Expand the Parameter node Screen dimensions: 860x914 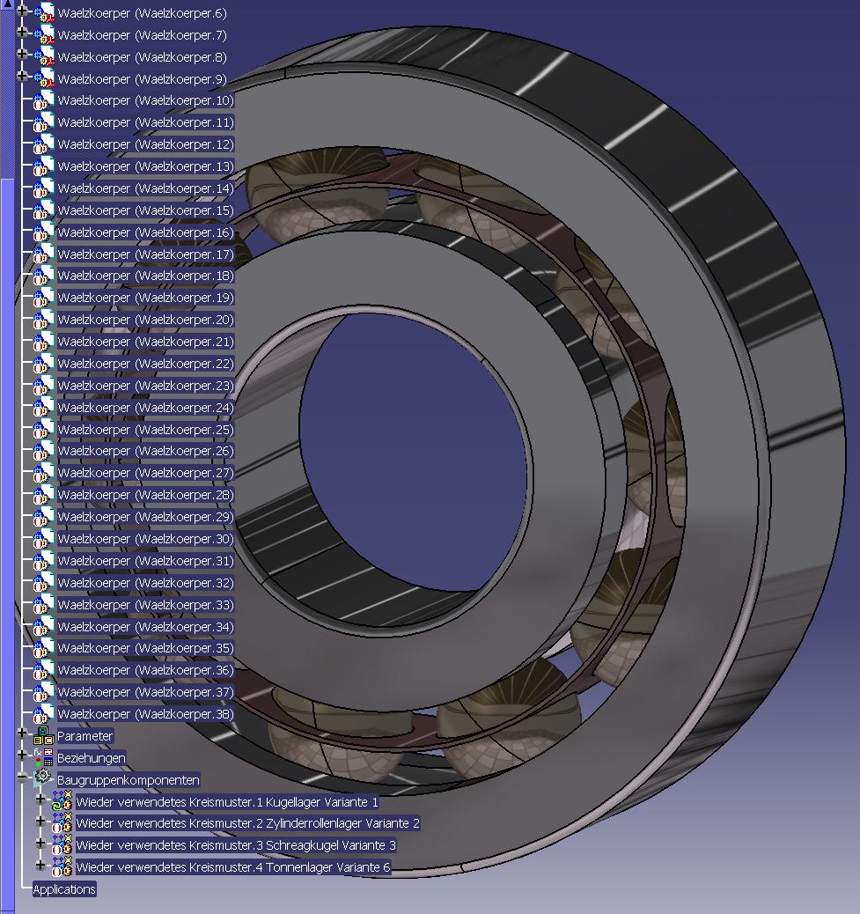(x=22, y=733)
